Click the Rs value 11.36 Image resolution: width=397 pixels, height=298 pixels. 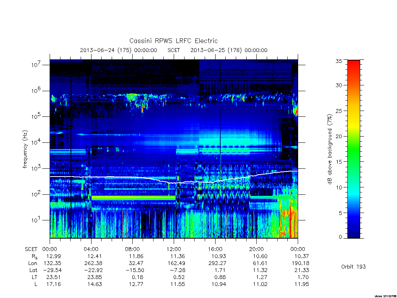[x=178, y=256]
